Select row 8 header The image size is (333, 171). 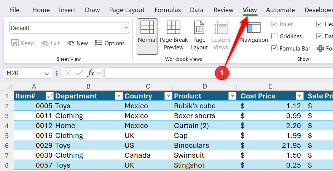coord(7,165)
